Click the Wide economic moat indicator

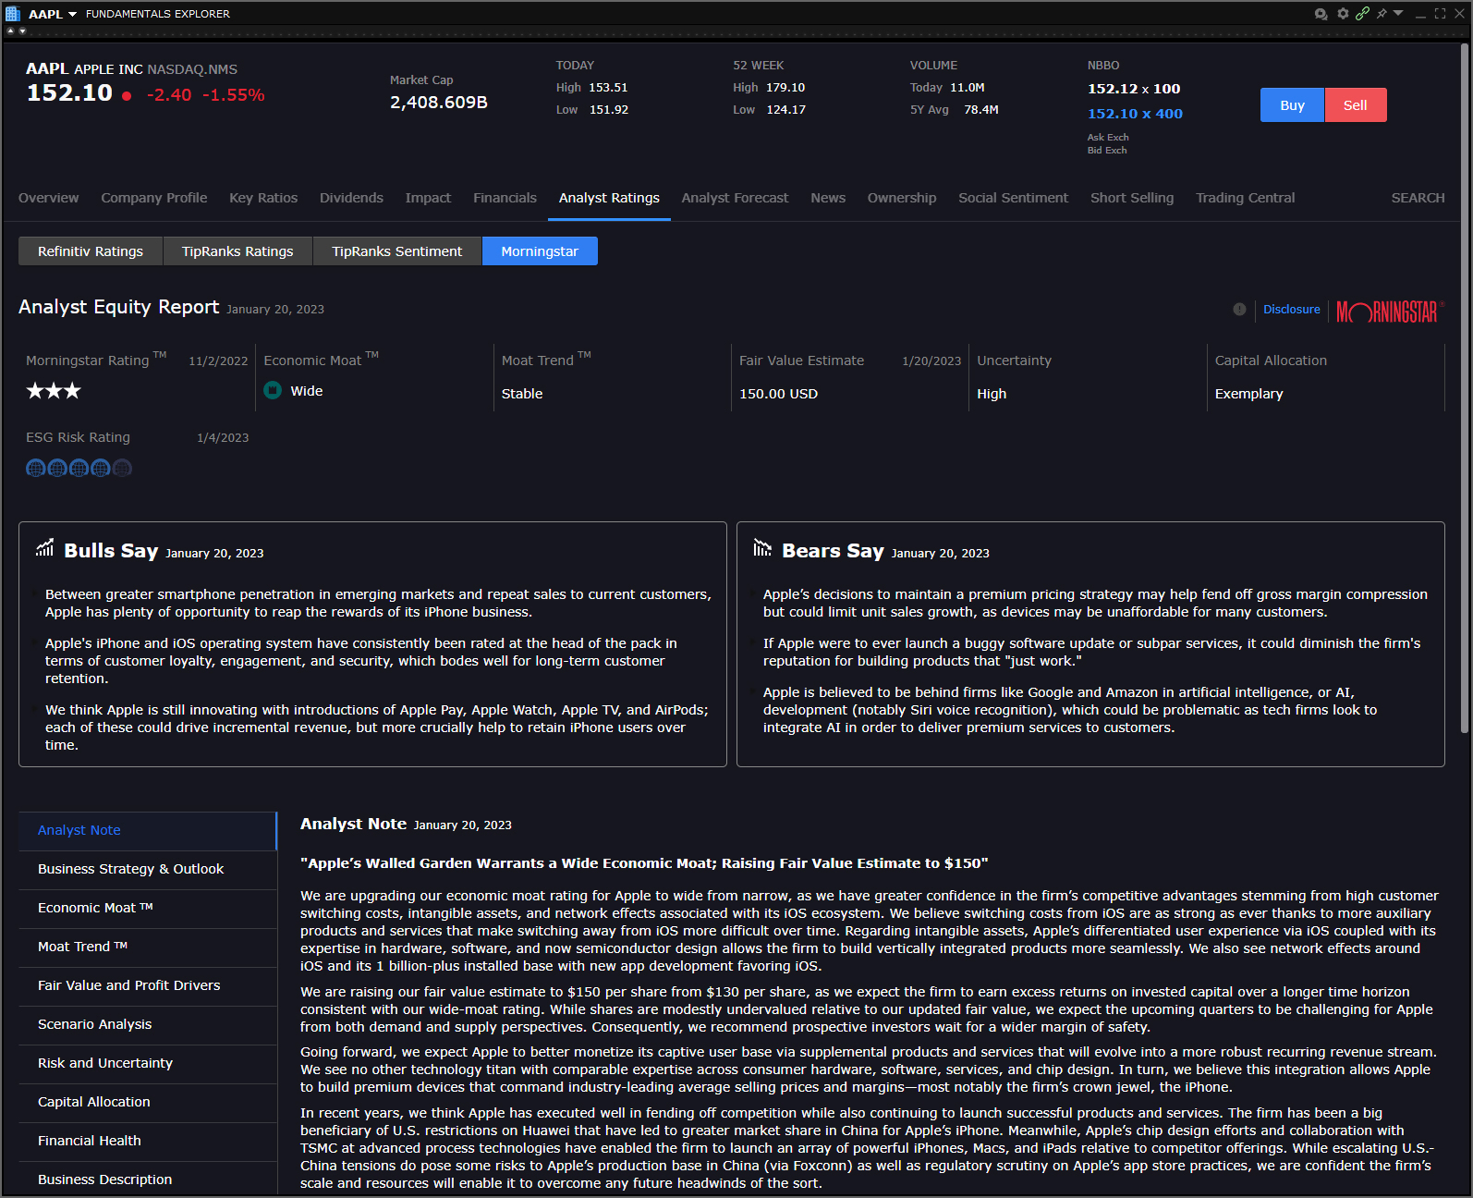pos(273,391)
